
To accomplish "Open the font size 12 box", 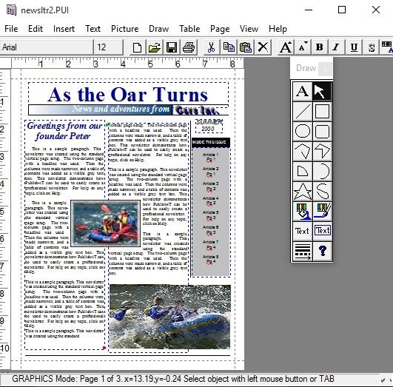I will tap(109, 47).
